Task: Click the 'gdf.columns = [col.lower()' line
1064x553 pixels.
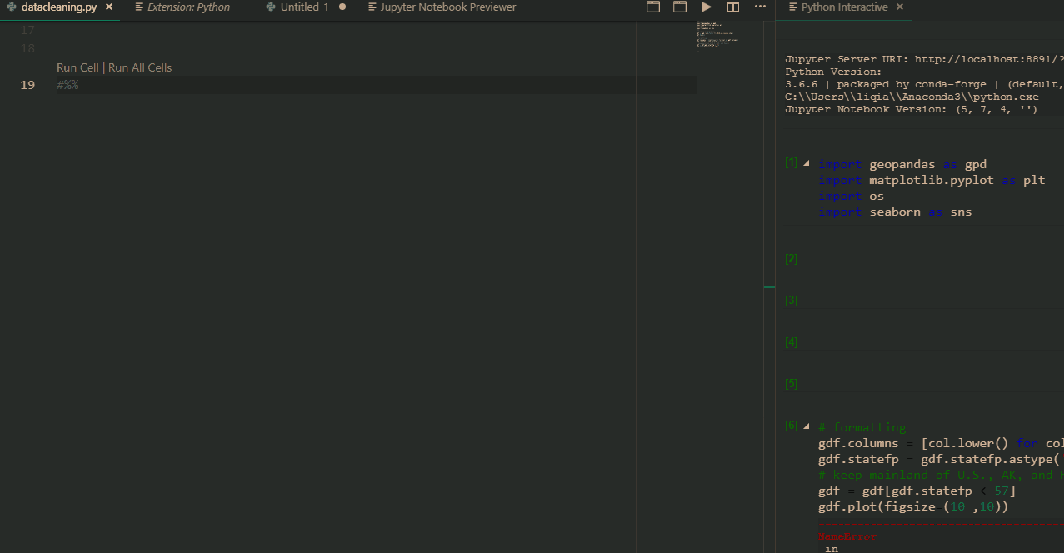Action: [941, 443]
